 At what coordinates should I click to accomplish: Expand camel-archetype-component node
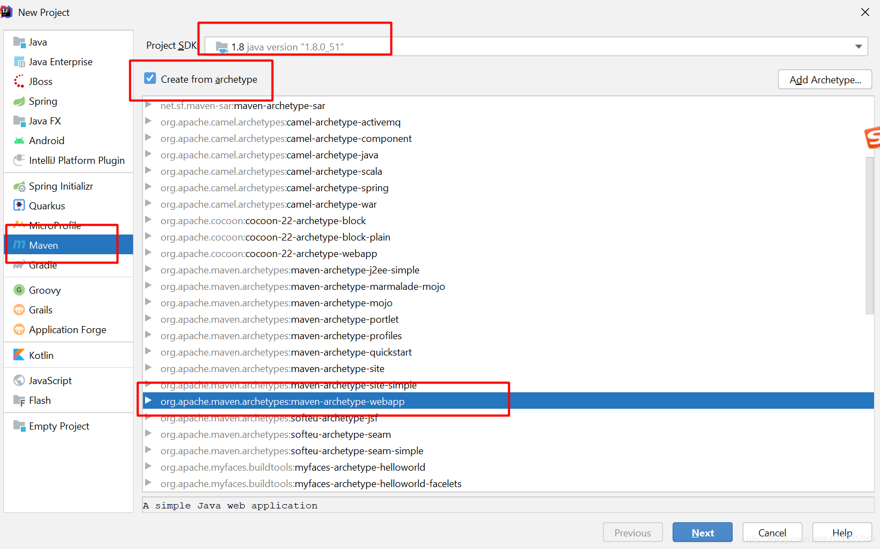pos(148,138)
